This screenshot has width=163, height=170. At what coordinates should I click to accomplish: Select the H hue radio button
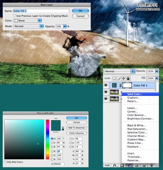click(52, 139)
